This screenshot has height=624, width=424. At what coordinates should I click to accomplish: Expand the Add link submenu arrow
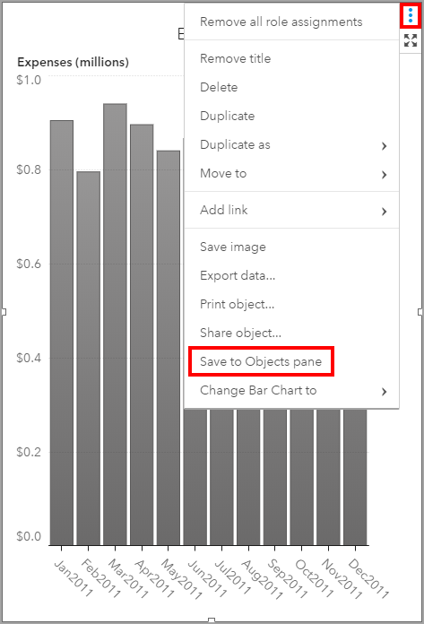(384, 212)
